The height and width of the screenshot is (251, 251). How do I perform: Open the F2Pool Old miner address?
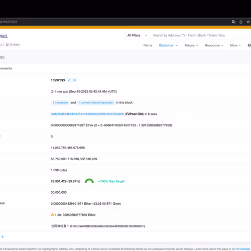pos(87,114)
